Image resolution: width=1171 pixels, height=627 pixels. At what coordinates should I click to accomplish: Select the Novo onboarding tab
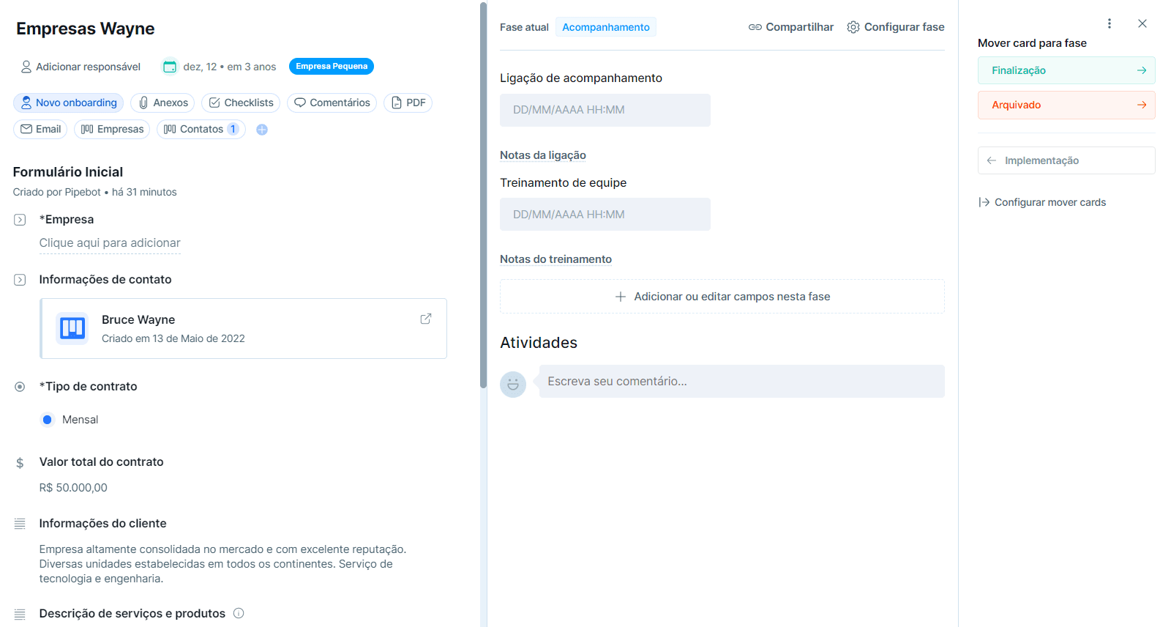tap(69, 103)
